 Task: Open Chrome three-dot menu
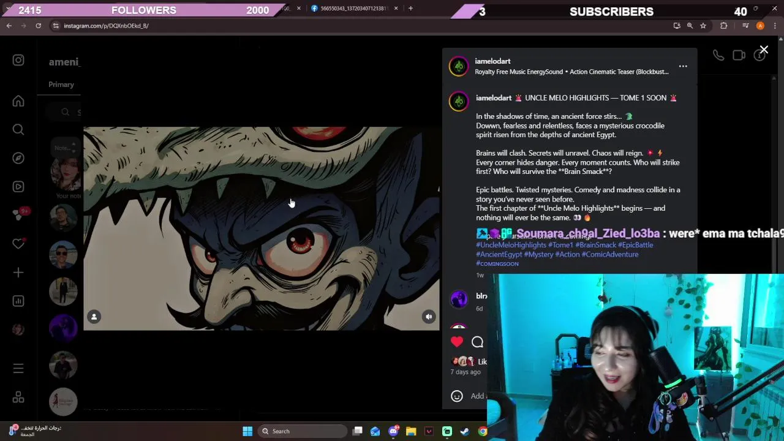coord(775,26)
